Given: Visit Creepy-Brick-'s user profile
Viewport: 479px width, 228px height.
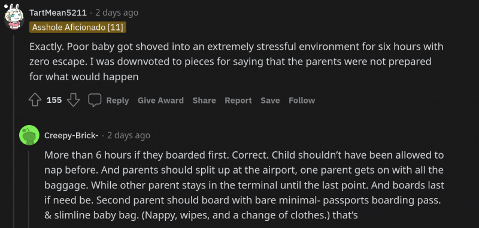Looking at the screenshot, I should (x=71, y=135).
